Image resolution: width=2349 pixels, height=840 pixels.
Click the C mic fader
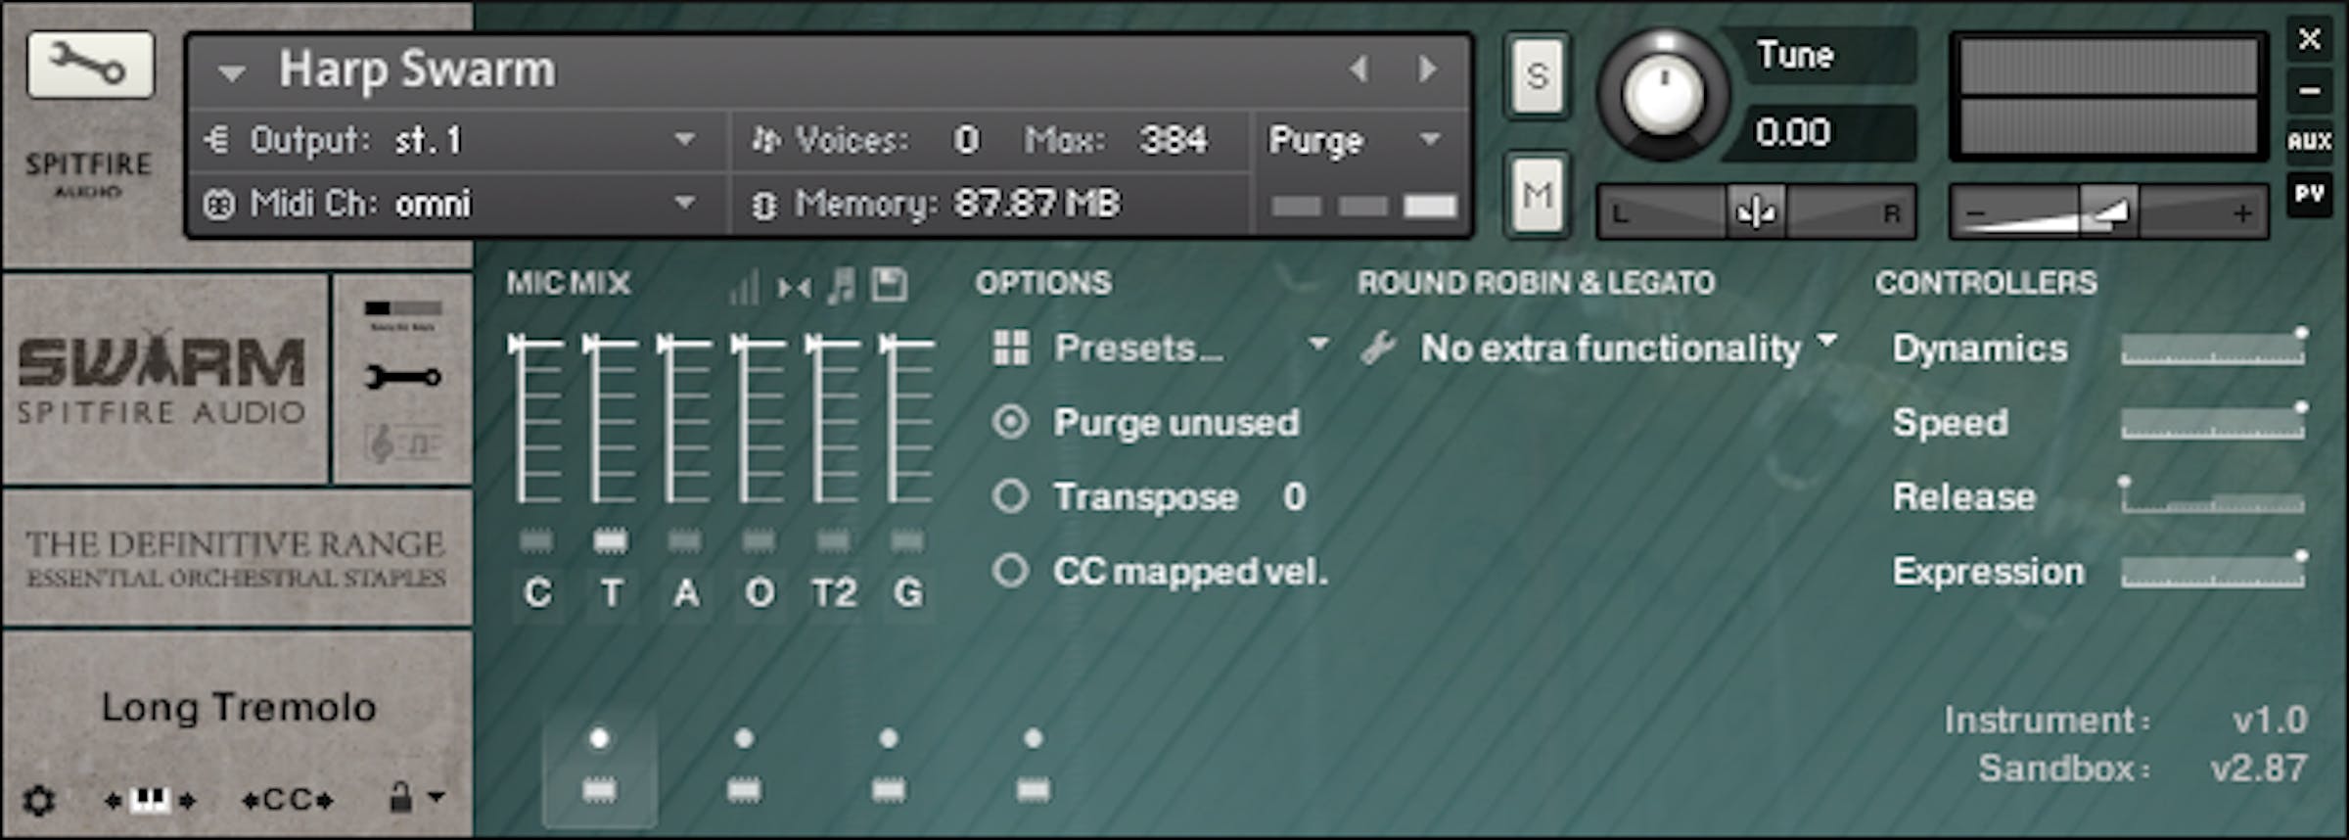(535, 417)
